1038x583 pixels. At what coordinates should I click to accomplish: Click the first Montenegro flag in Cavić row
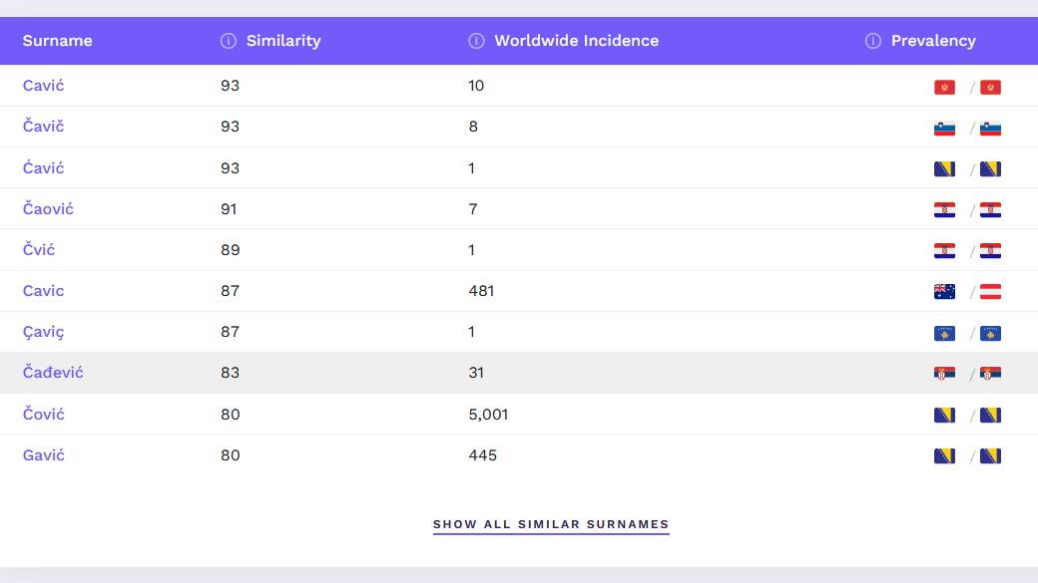tap(944, 88)
